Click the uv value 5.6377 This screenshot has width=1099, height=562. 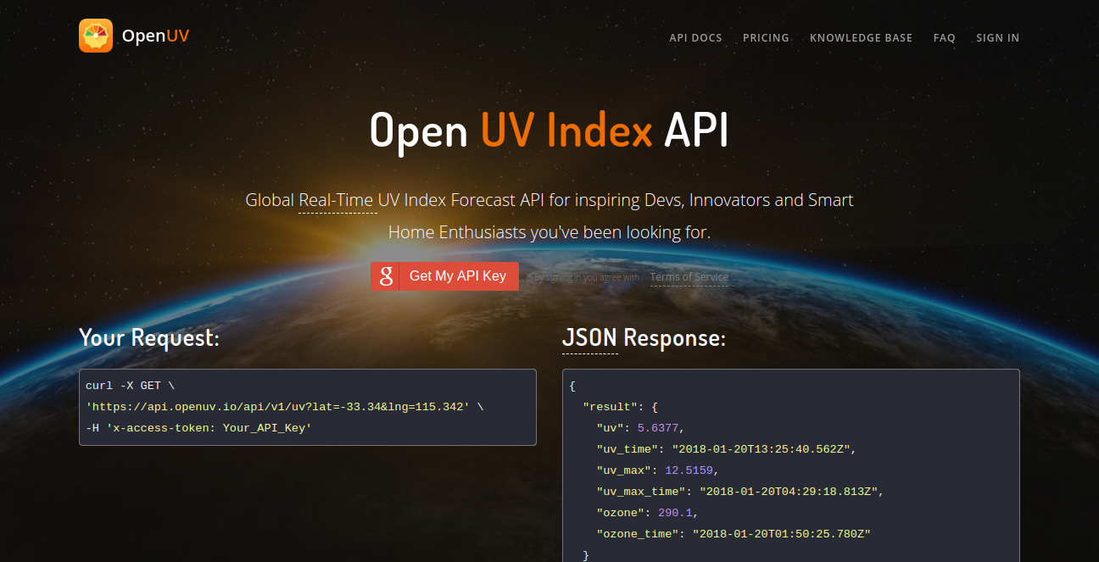tap(656, 428)
